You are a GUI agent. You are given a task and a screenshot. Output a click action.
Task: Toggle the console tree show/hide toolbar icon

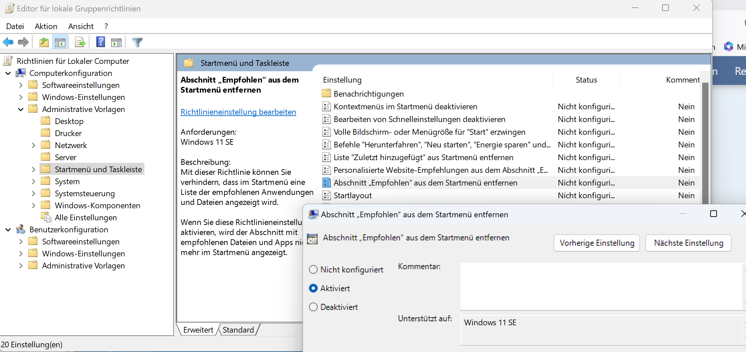pyautogui.click(x=60, y=42)
